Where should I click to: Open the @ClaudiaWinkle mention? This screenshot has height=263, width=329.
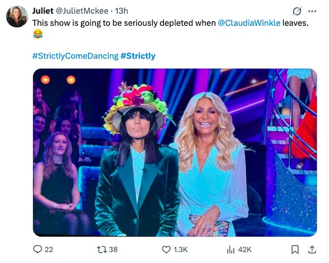coord(249,23)
